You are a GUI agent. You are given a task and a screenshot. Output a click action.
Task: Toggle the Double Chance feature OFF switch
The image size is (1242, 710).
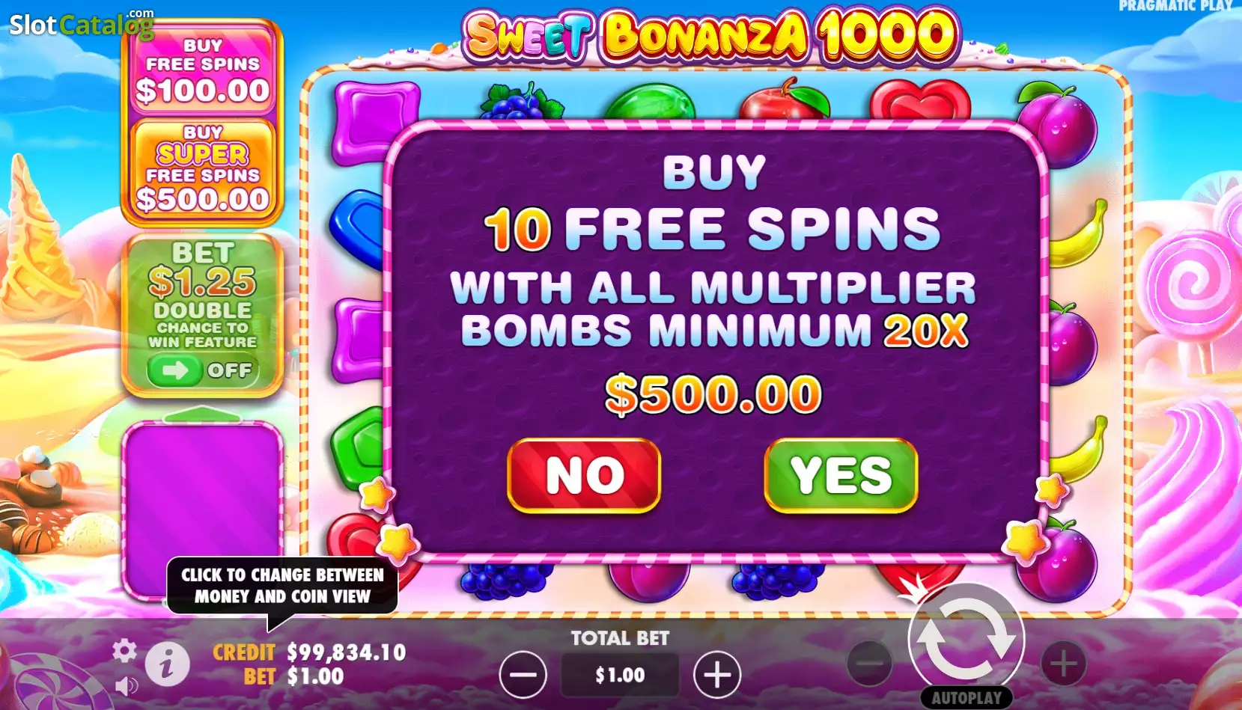pyautogui.click(x=203, y=370)
